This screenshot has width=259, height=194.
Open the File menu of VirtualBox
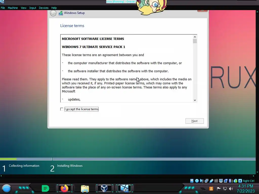[3, 8]
